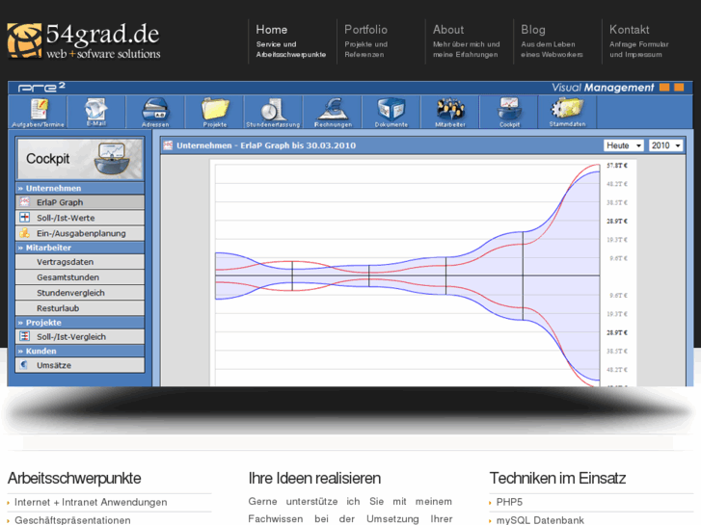Click the ErlaP Graph chart icon
The width and height of the screenshot is (701, 525).
click(25, 202)
